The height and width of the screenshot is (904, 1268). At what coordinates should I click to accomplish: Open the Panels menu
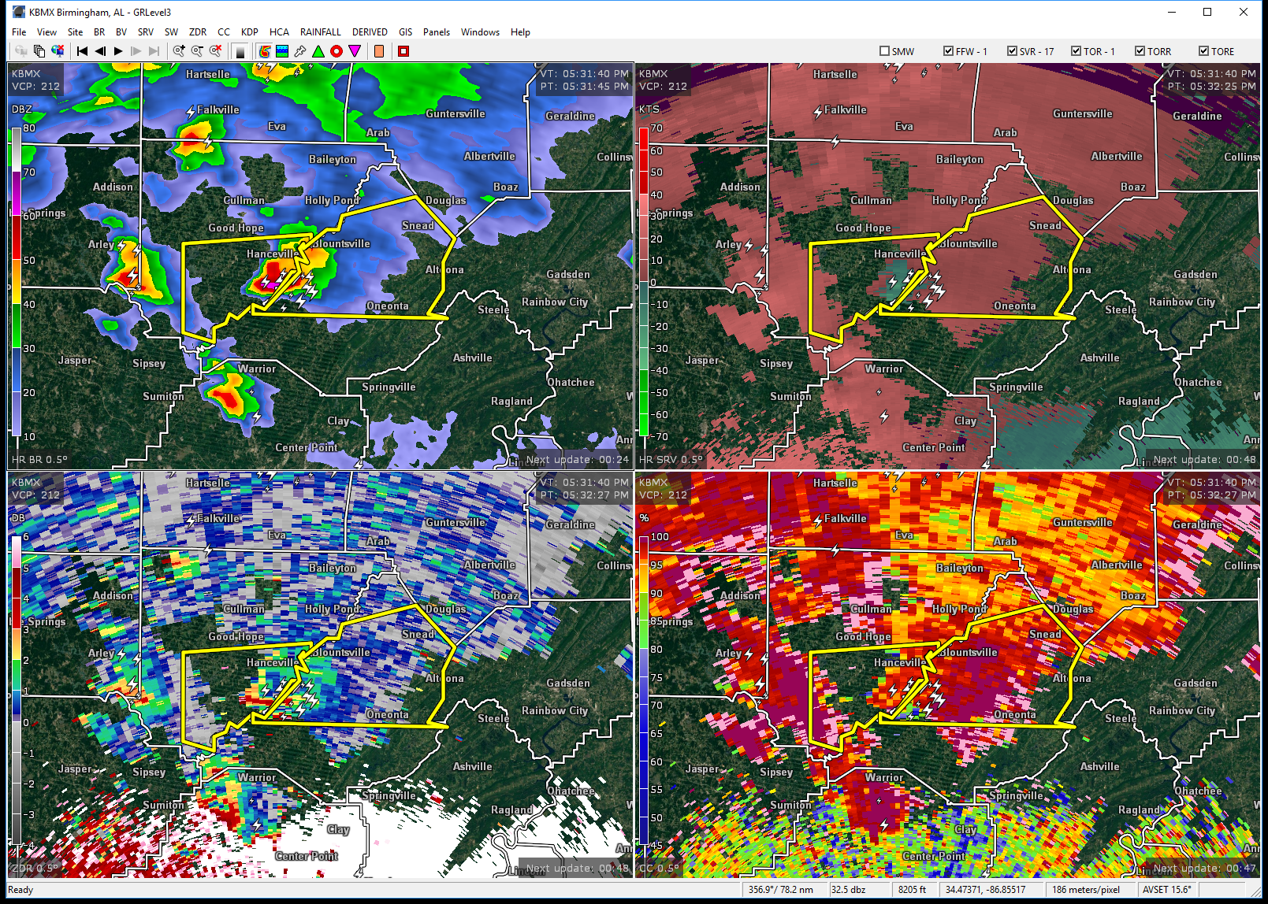(x=437, y=32)
